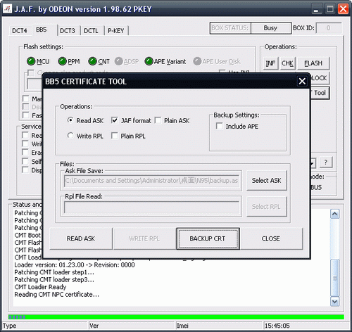Click the status log scrollbar thumb
Image resolution: width=352 pixels, height=332 pixels.
(x=334, y=278)
